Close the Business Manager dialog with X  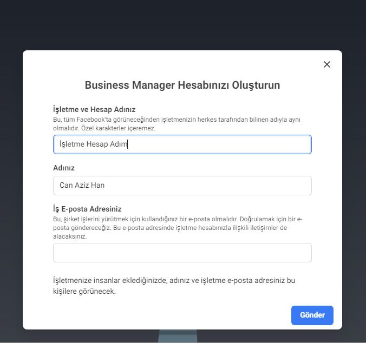click(x=327, y=64)
